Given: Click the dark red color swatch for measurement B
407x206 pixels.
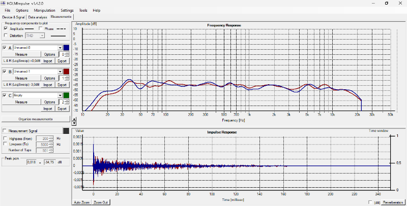Looking at the screenshot, I should 67,72.
